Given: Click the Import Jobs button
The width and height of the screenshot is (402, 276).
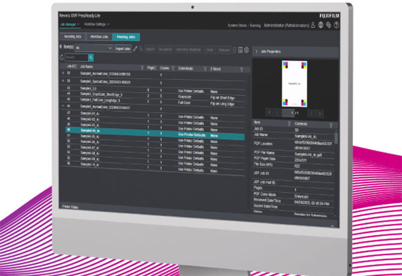Looking at the screenshot, I should [123, 49].
